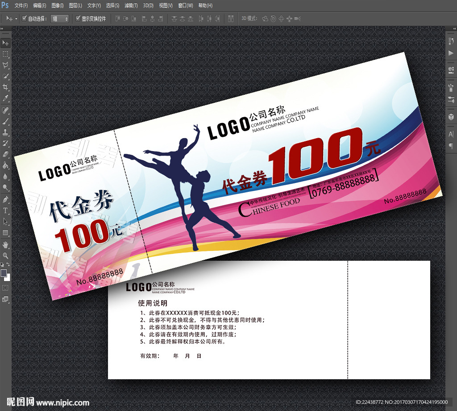Viewport: 457px width, 411px height.
Task: Select the Paint Bucket tool
Action: tap(5, 165)
